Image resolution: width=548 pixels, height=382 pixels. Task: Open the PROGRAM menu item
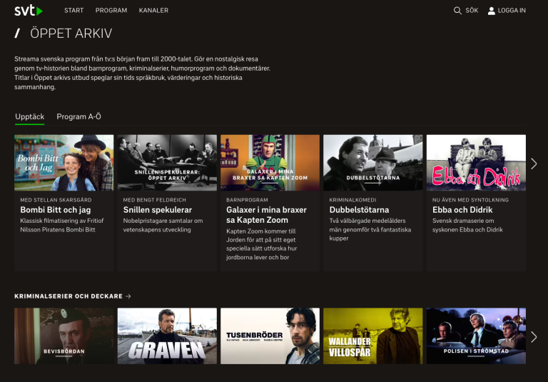(x=111, y=11)
